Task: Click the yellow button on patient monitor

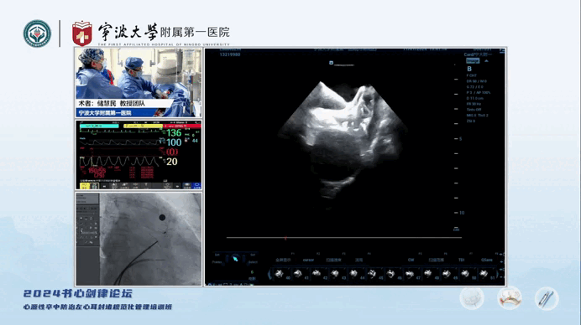Action: (85, 186)
